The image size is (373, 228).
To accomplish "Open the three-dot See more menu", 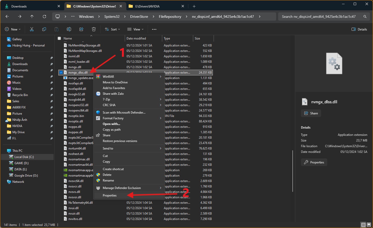I will pyautogui.click(x=154, y=29).
